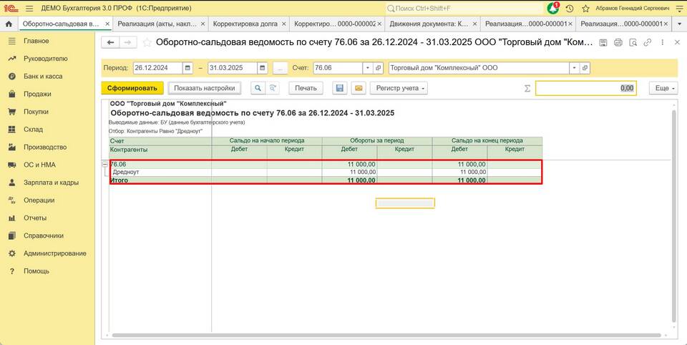
Task: Send report by email envelope icon
Action: (359, 88)
